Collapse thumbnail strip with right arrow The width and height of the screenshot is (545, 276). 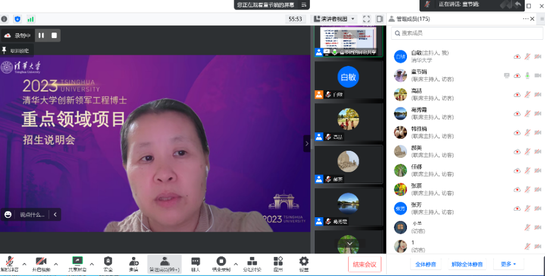[306, 144]
